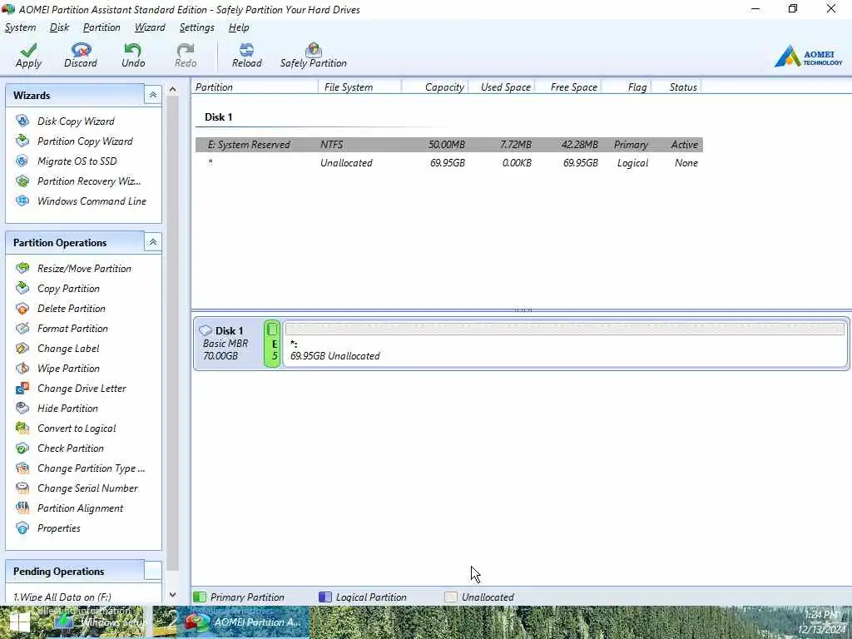Click the Check Partition icon
This screenshot has height=639, width=852.
tap(22, 448)
